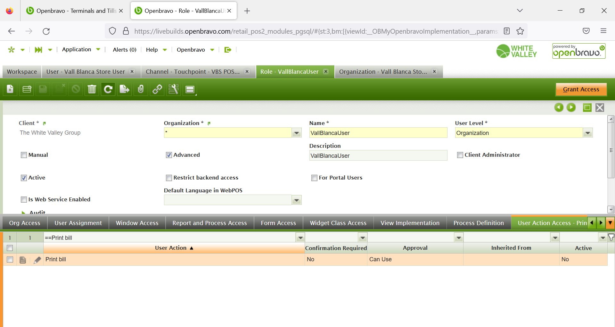This screenshot has width=615, height=327.
Task: Click the new document toolbar icon
Action: 10,89
